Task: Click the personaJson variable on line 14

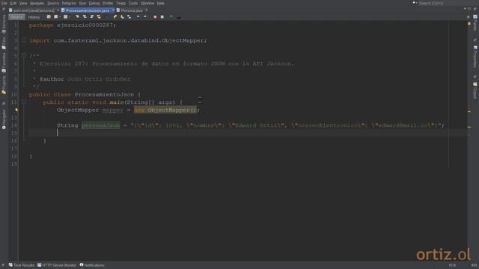Action: pos(100,126)
